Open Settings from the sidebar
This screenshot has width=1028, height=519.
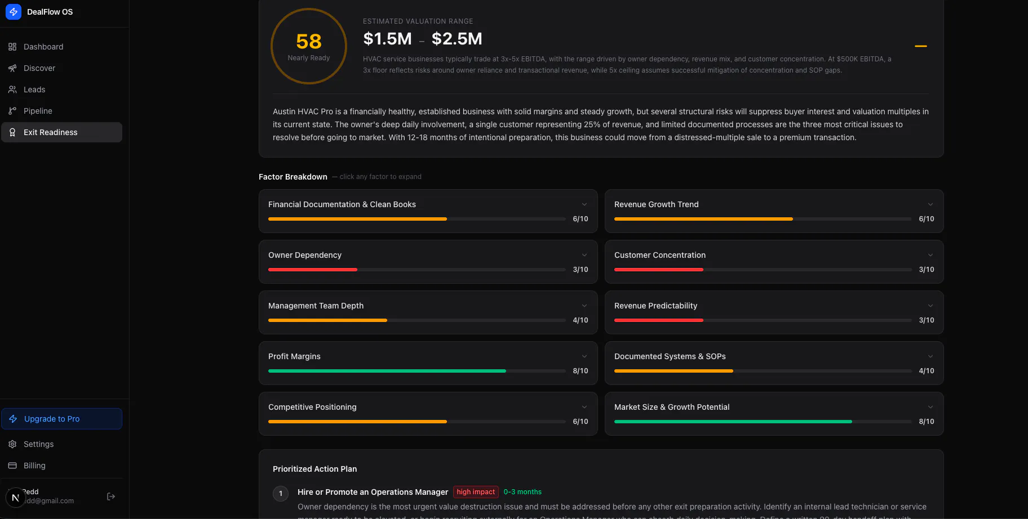pyautogui.click(x=61, y=444)
